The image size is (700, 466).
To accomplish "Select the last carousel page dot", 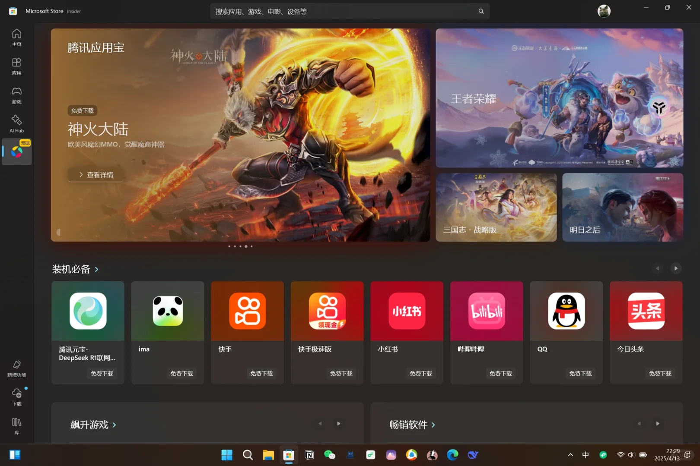I will (251, 246).
